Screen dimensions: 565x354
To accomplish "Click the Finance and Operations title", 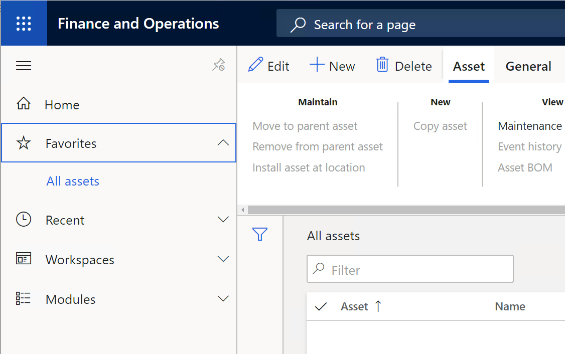I will click(138, 24).
